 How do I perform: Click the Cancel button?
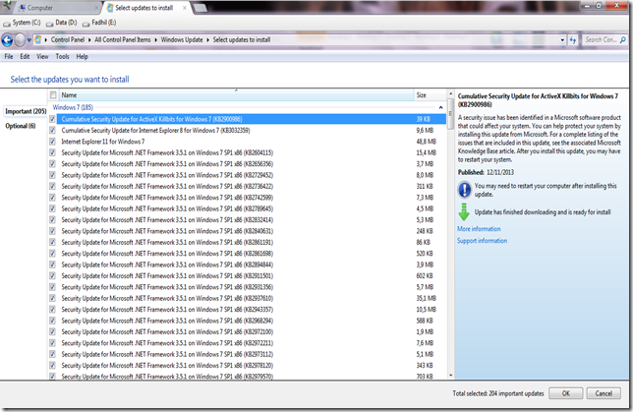pos(604,393)
